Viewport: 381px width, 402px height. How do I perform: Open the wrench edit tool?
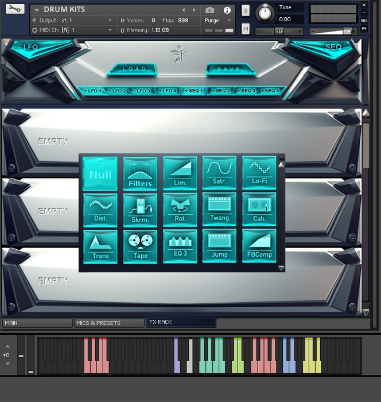(15, 10)
